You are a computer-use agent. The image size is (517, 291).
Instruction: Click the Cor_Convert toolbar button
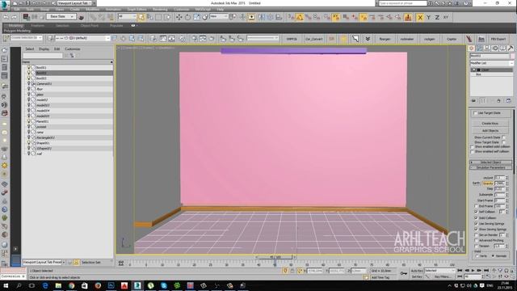(x=313, y=39)
